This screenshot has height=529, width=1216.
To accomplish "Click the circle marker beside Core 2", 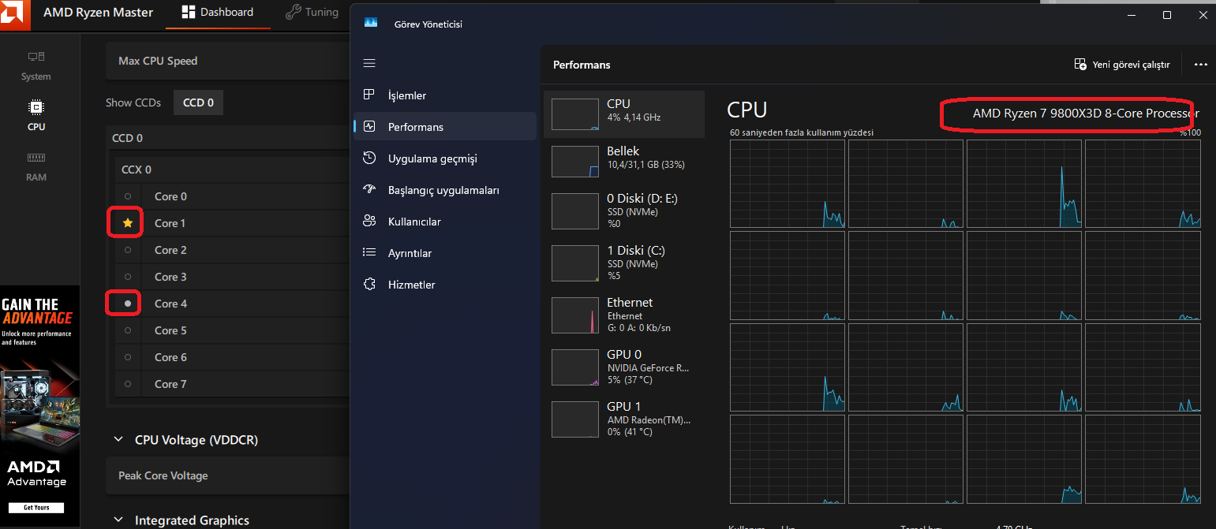I will point(128,250).
